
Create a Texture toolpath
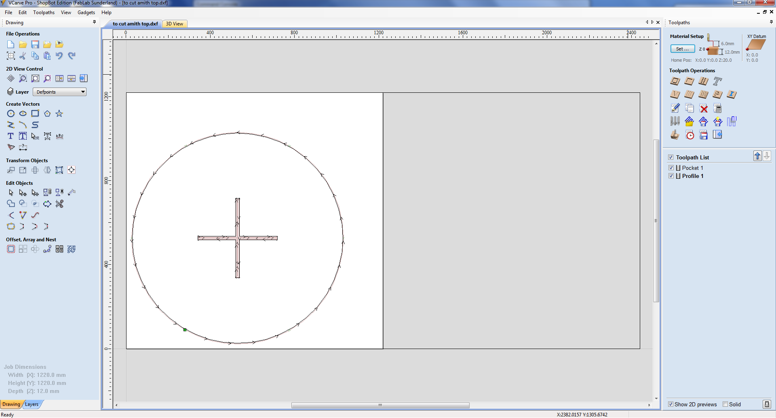(703, 94)
